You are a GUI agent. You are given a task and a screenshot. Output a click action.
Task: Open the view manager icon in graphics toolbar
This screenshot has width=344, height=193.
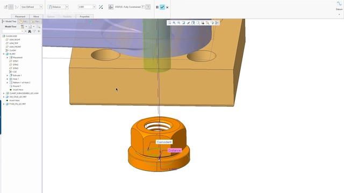(x=203, y=23)
